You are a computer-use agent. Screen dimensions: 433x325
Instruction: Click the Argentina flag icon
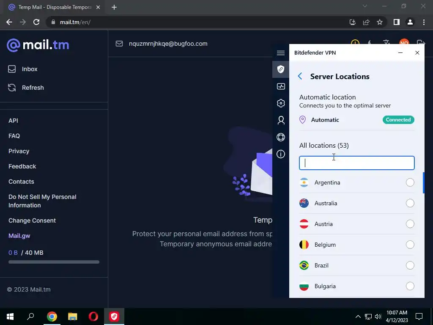pyautogui.click(x=304, y=182)
